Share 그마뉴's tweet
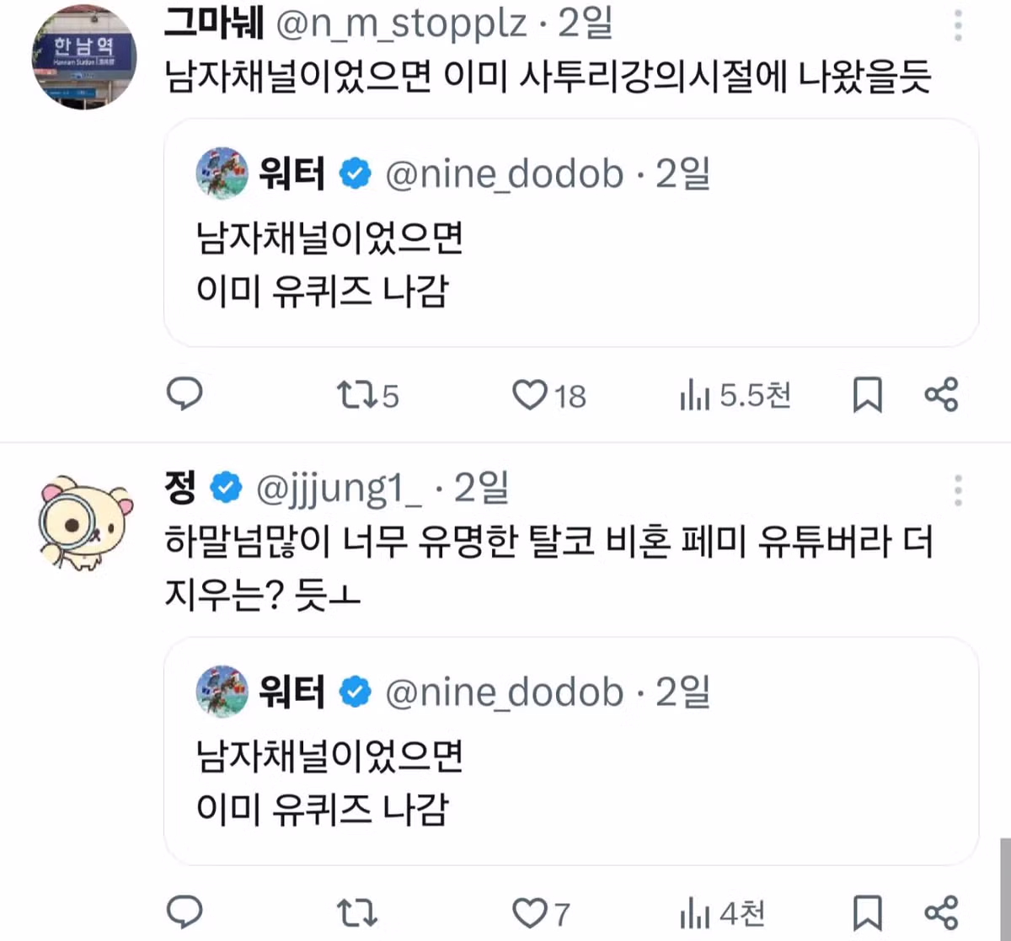Viewport: 1011px width, 941px height. click(x=940, y=395)
